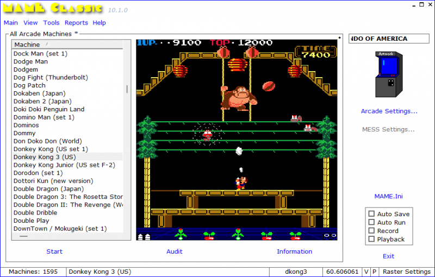Open Raster Settings in status bar
The width and height of the screenshot is (435, 277).
click(x=407, y=272)
